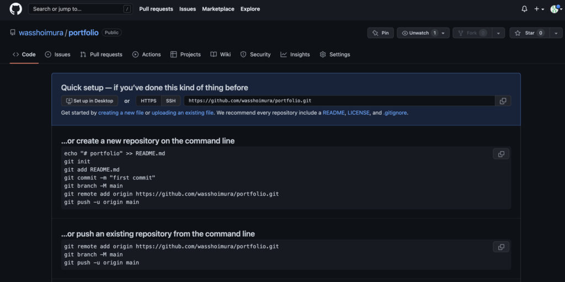The width and height of the screenshot is (565, 282).
Task: Select the HTTPS protocol option
Action: [148, 101]
